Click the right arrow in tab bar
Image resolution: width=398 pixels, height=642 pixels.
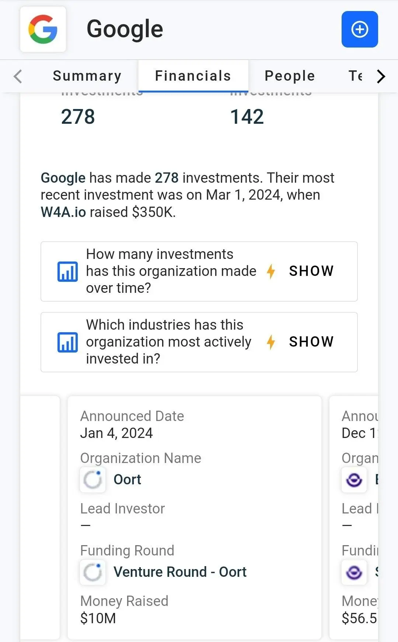point(381,76)
